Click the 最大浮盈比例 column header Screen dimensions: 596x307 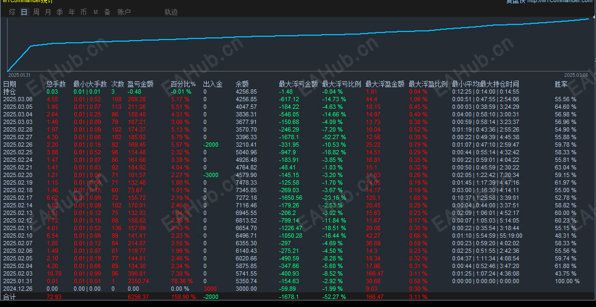(x=428, y=84)
